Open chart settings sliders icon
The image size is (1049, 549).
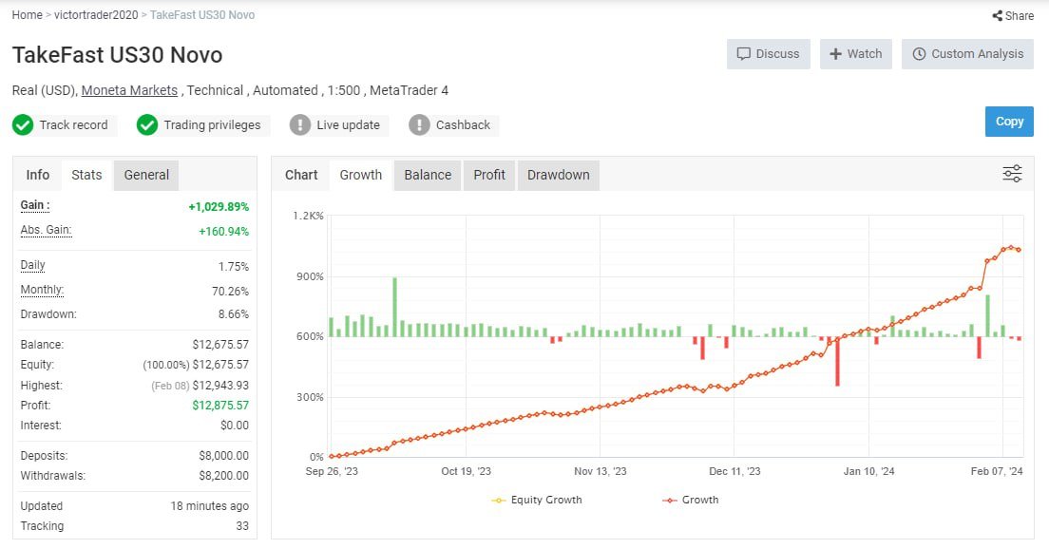coord(1012,174)
